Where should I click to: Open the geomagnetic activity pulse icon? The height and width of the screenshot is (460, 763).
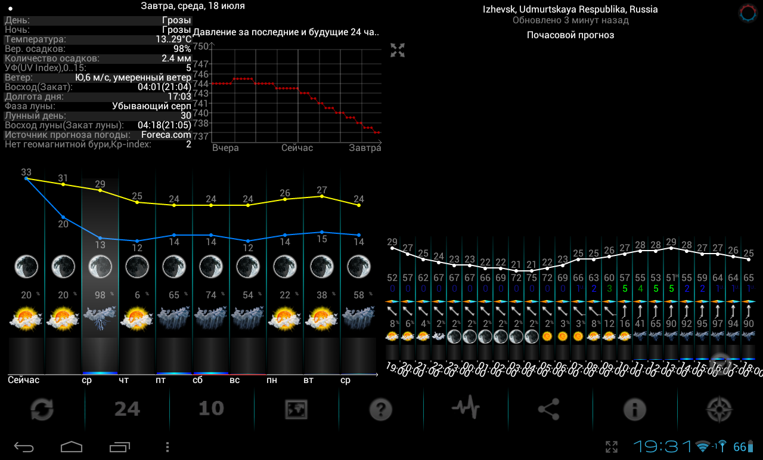click(466, 409)
